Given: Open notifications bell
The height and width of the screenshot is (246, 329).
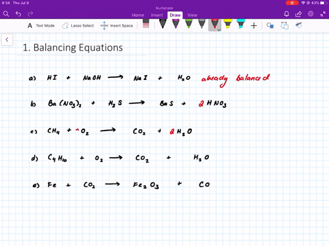Looking at the screenshot, I should click(x=287, y=14).
